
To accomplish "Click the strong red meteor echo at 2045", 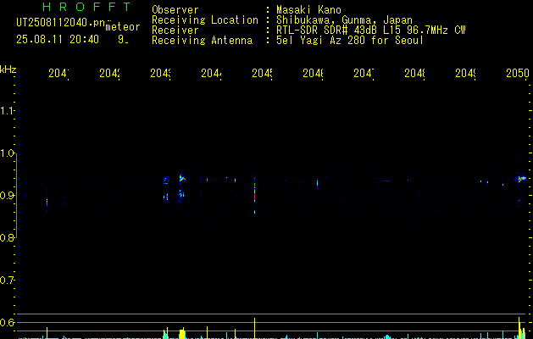I will [x=254, y=196].
